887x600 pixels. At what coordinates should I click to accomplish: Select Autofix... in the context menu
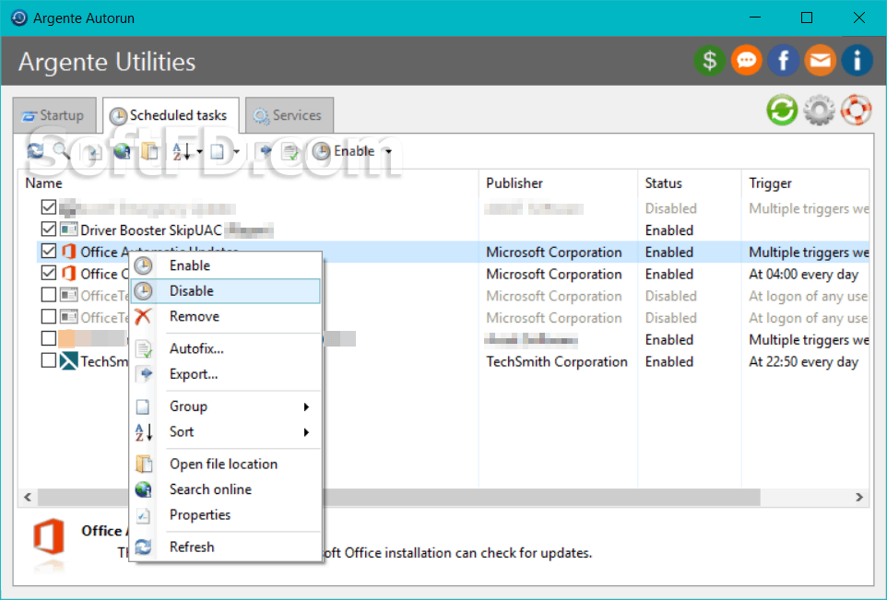[x=226, y=348]
